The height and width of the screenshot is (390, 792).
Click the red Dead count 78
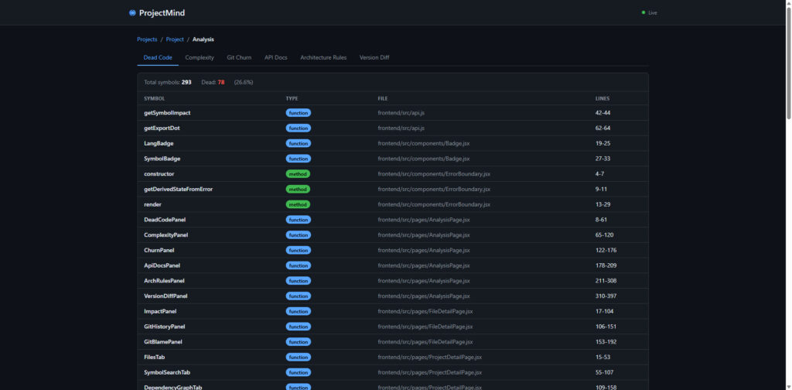tap(220, 82)
